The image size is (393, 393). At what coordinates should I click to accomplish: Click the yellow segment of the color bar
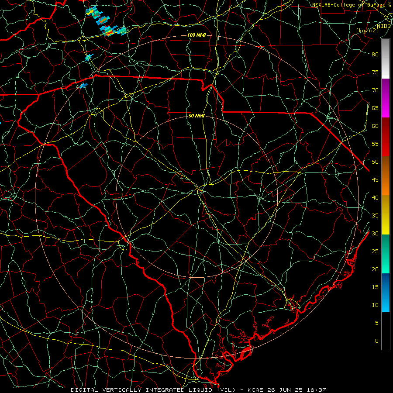coord(386,215)
